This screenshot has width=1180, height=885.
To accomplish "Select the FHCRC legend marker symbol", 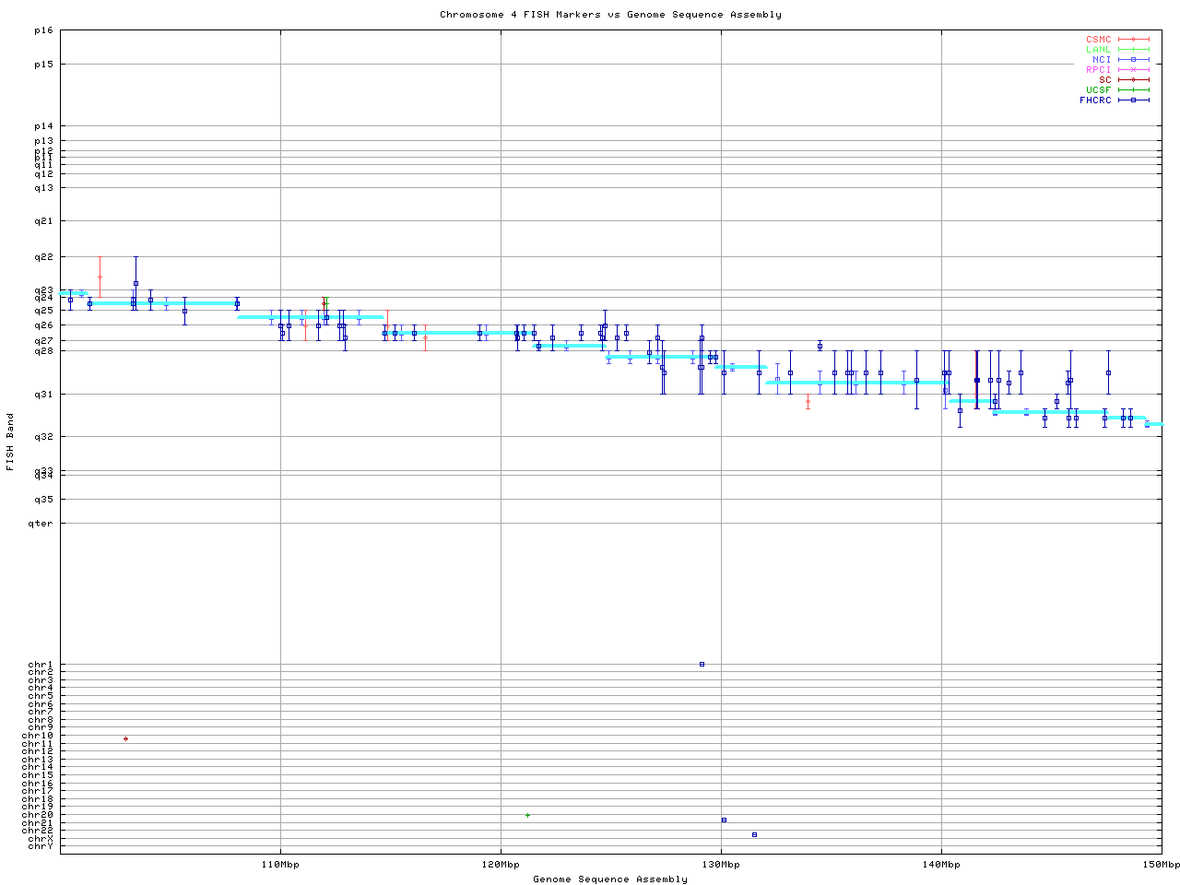I will click(x=1133, y=100).
